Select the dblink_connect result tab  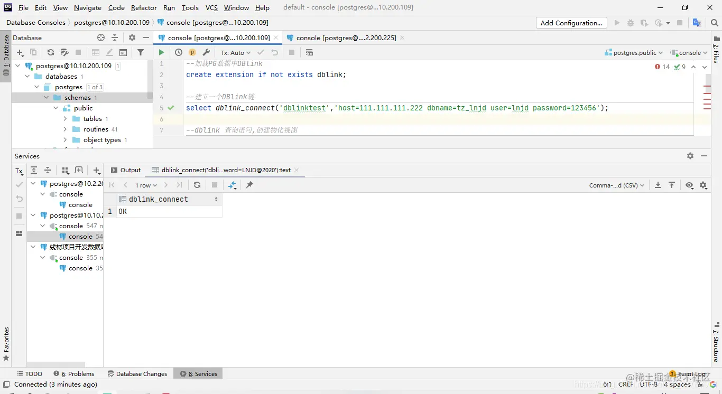click(x=226, y=170)
